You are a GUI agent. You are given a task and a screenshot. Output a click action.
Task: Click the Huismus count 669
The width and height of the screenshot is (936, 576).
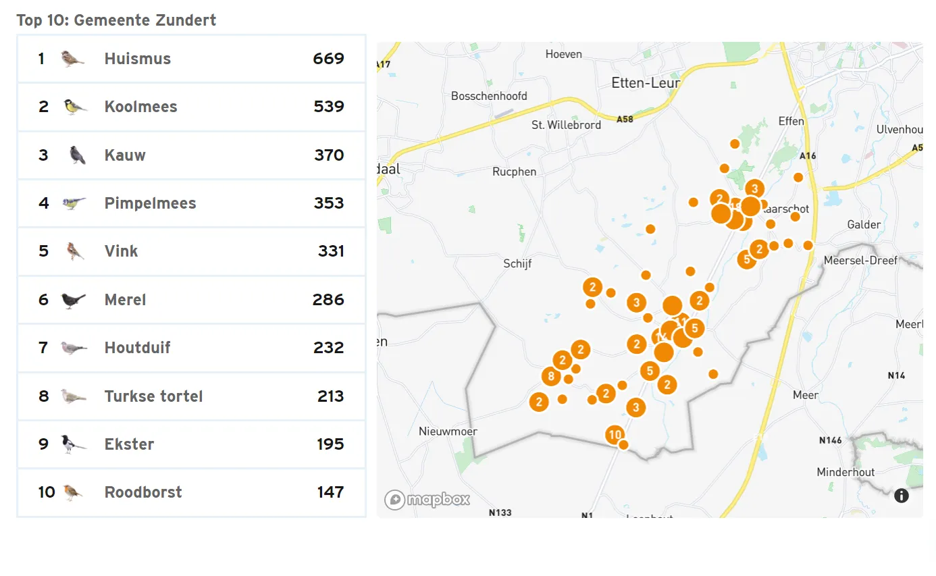pos(328,59)
